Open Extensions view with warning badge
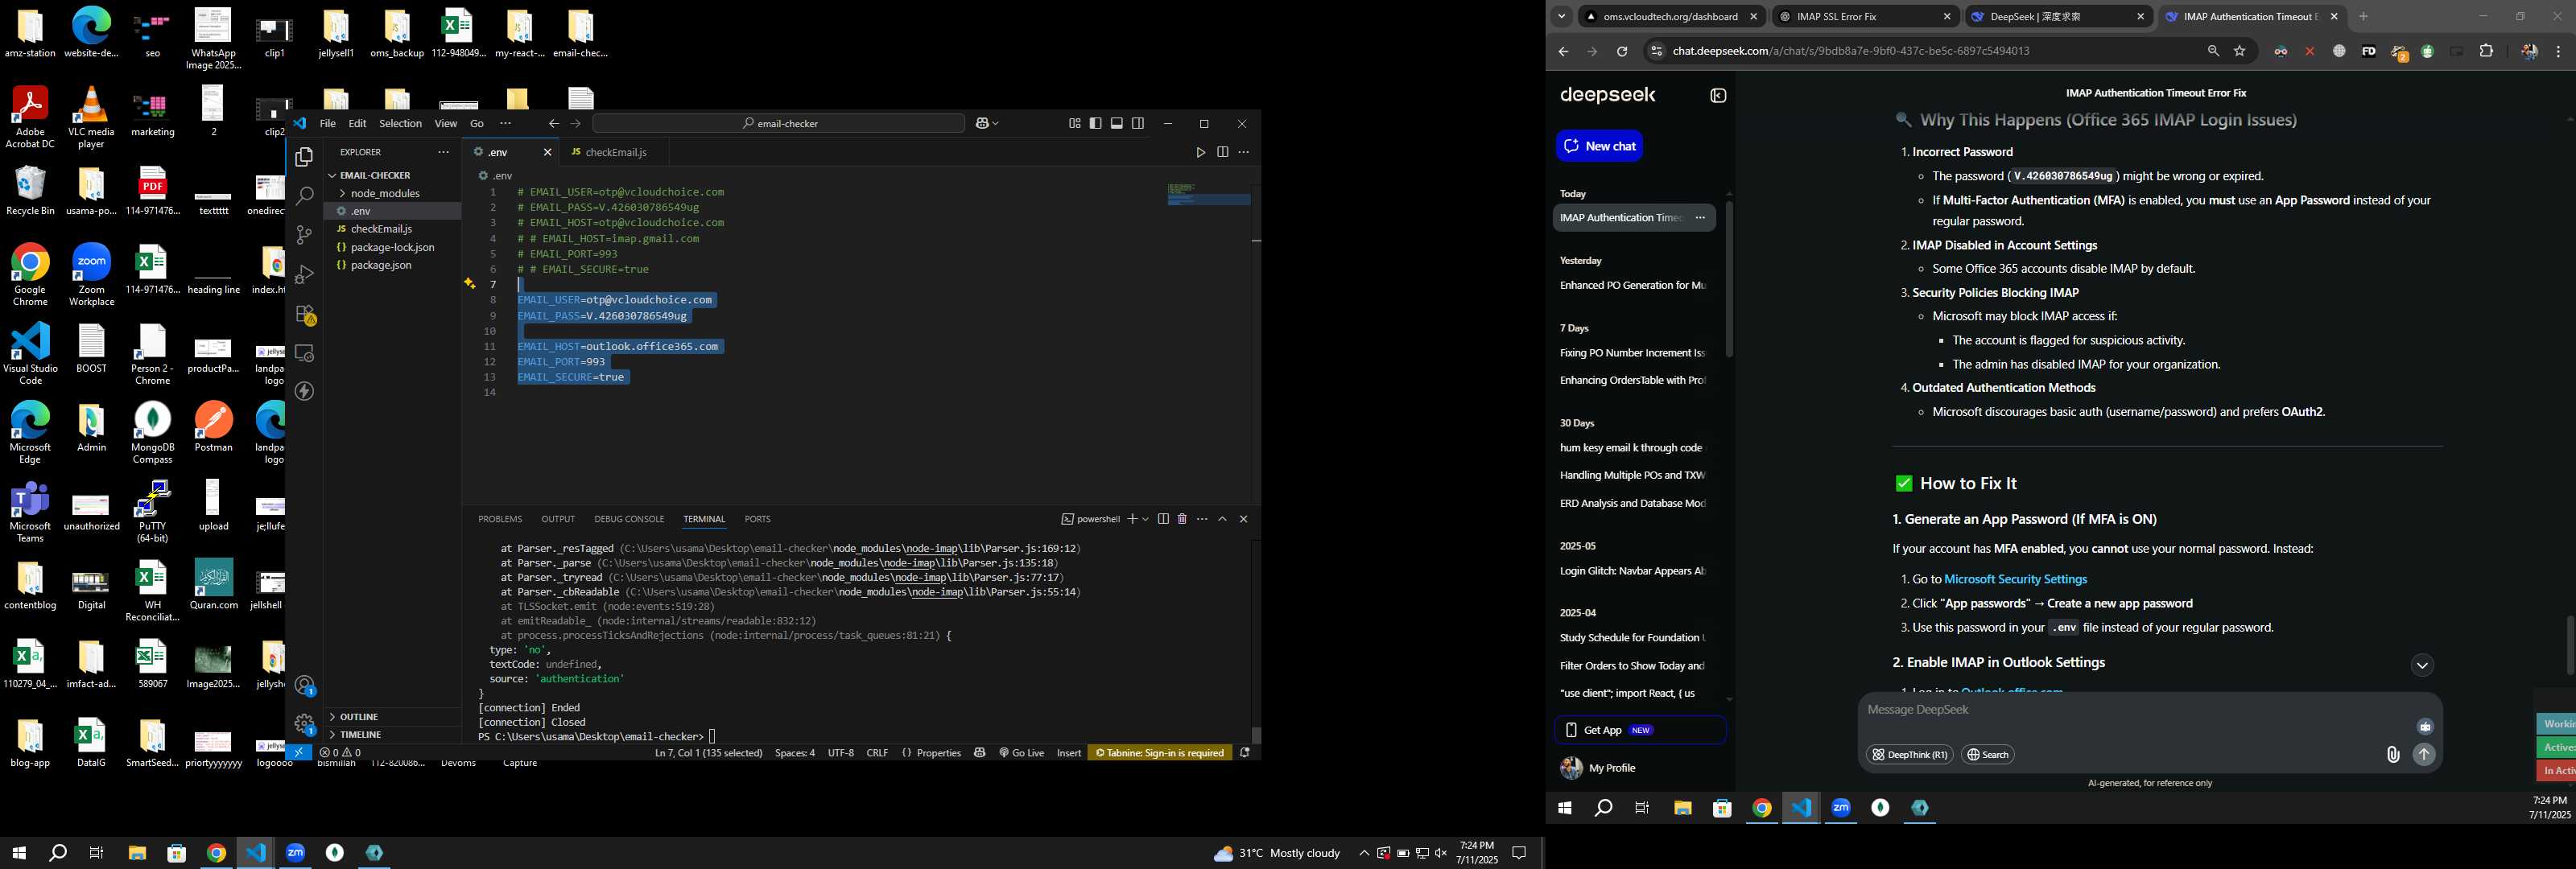Viewport: 2576px width, 869px height. 305,314
